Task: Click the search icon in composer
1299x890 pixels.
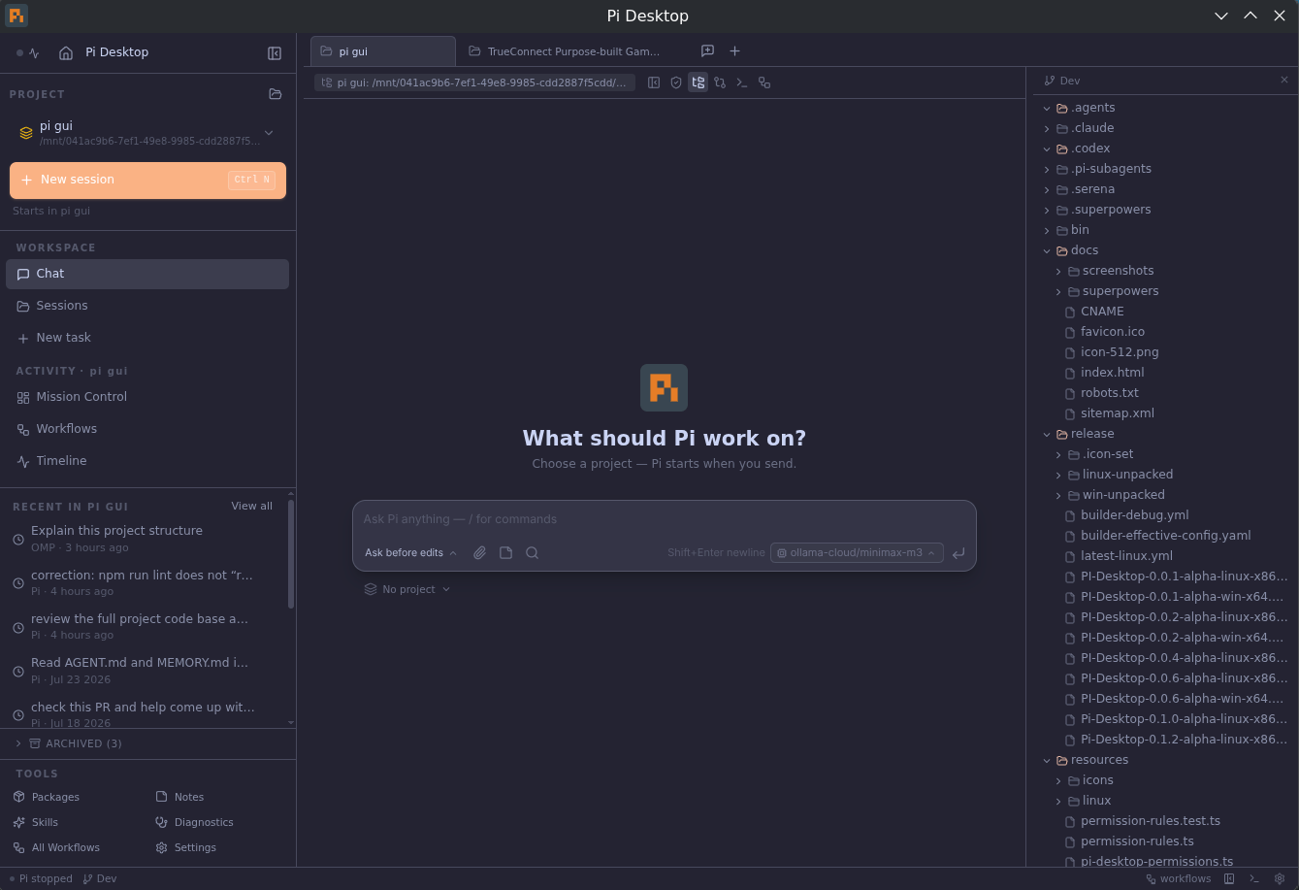Action: tap(532, 552)
